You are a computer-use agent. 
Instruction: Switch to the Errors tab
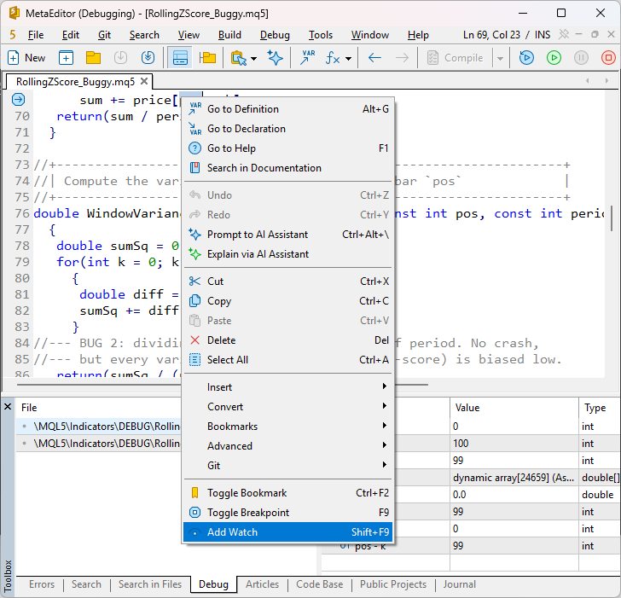coord(42,584)
